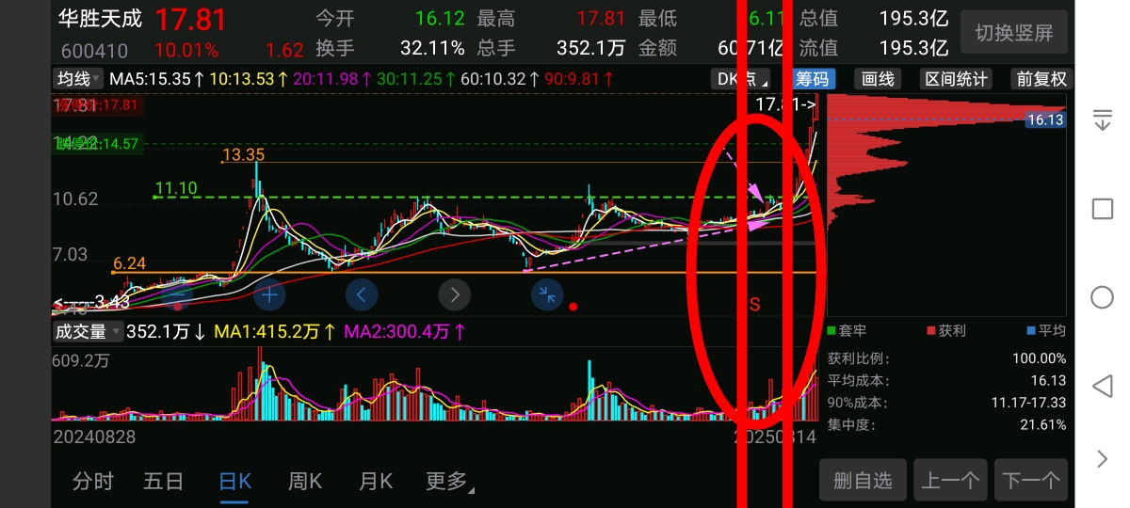Move chart left with the arrow icon
The height and width of the screenshot is (508, 1130).
[x=362, y=295]
